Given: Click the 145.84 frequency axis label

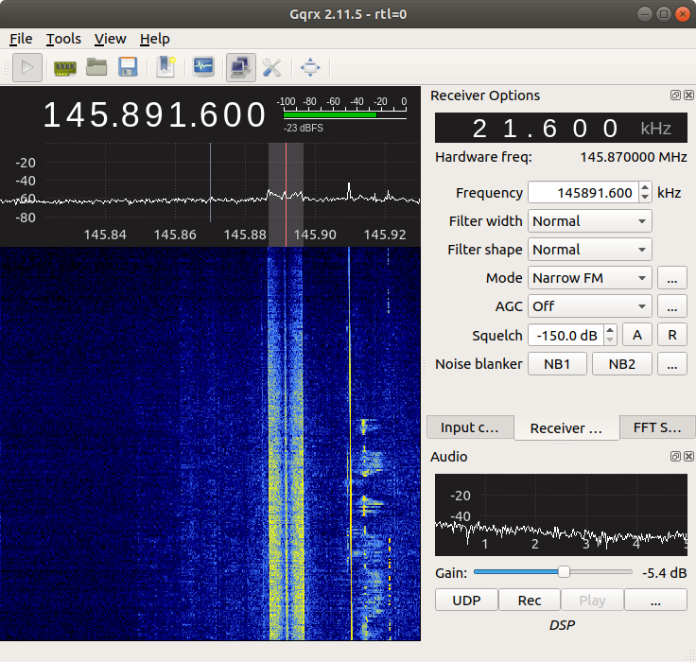Looking at the screenshot, I should 105,235.
